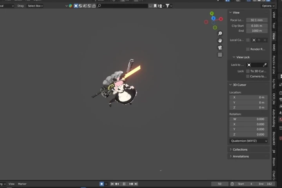The width and height of the screenshot is (282, 188).
Task: Click the red X axis on navigation gizmo
Action: [221, 19]
